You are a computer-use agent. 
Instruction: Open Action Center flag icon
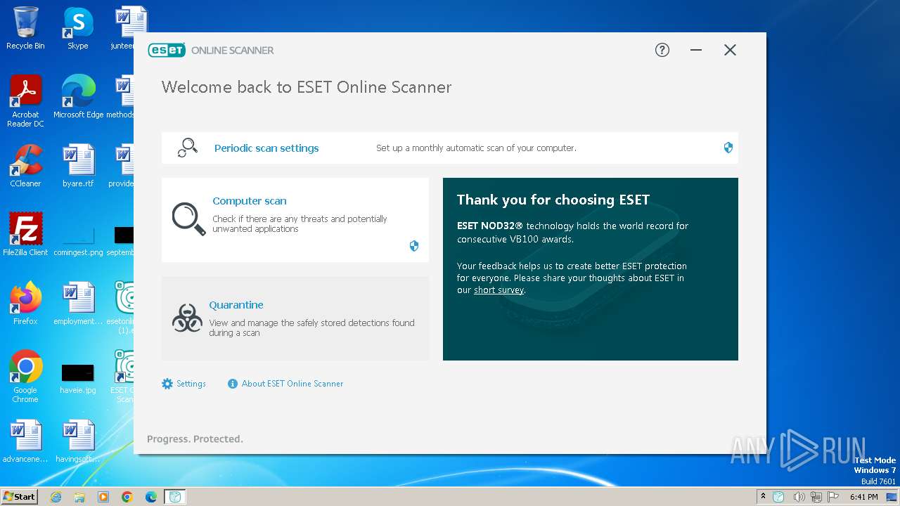pyautogui.click(x=834, y=497)
